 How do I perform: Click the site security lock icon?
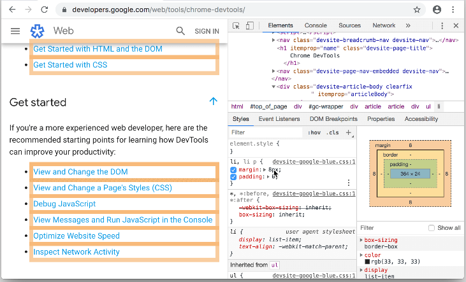[64, 10]
